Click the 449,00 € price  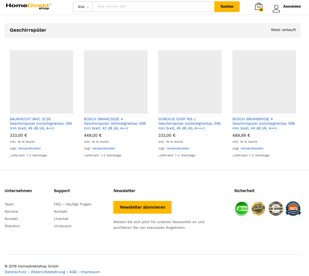(x=93, y=135)
